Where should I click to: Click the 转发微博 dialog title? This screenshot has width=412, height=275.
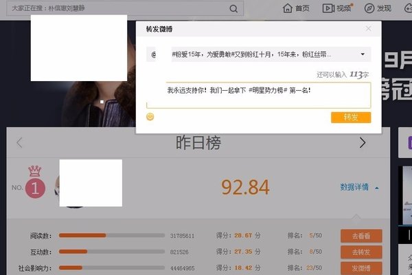159,29
